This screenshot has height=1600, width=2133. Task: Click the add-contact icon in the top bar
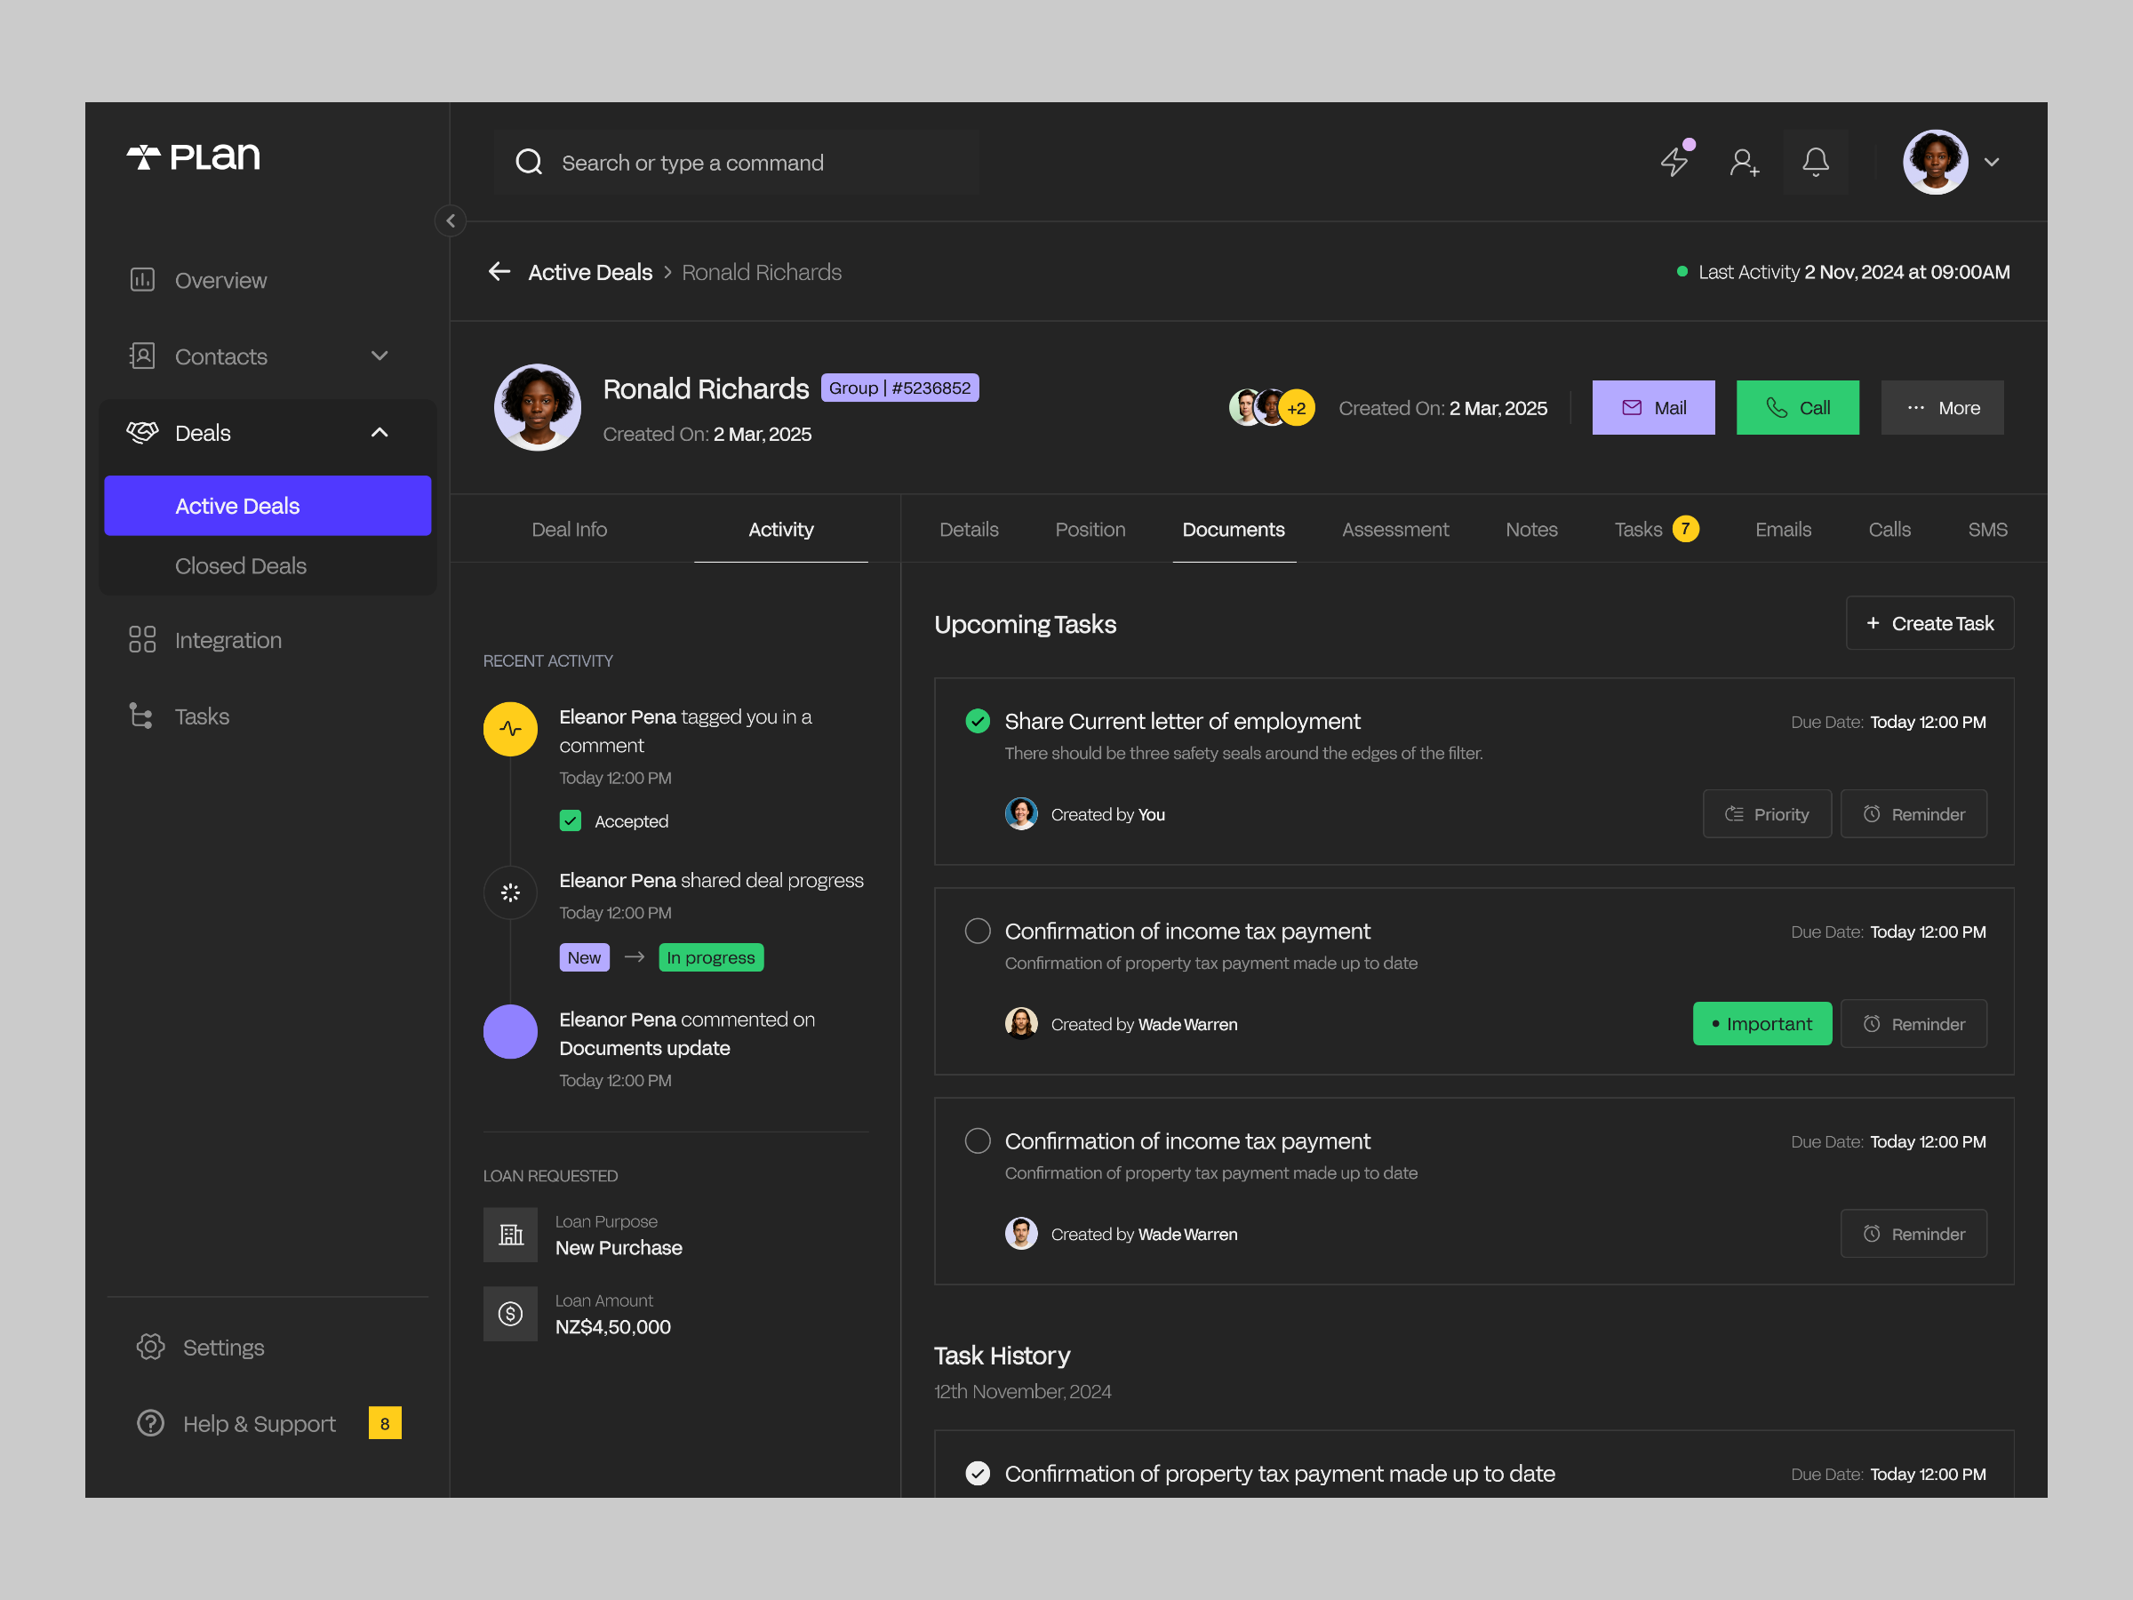1746,162
